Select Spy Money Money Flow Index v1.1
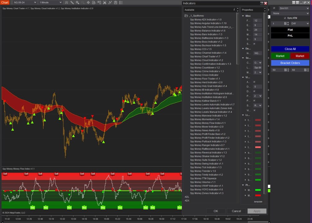 [208, 123]
